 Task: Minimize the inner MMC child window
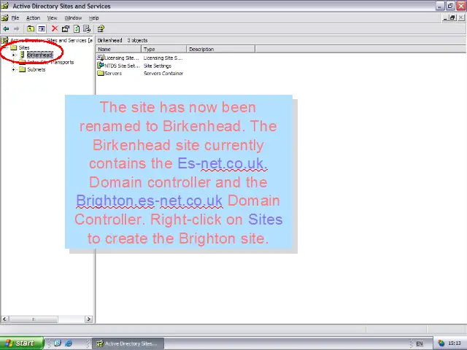445,17
